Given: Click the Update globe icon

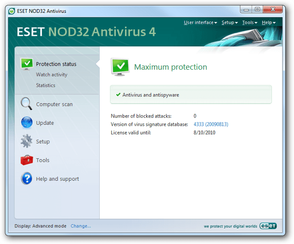Looking at the screenshot, I should (27, 122).
